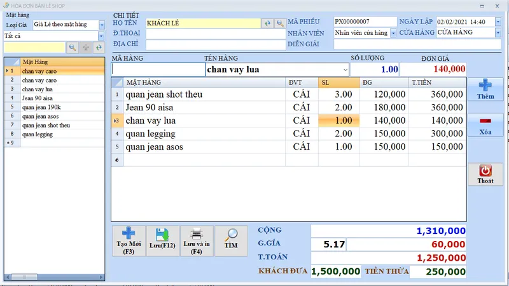
Task: Select quan jean asos in left list
Action: (62, 116)
